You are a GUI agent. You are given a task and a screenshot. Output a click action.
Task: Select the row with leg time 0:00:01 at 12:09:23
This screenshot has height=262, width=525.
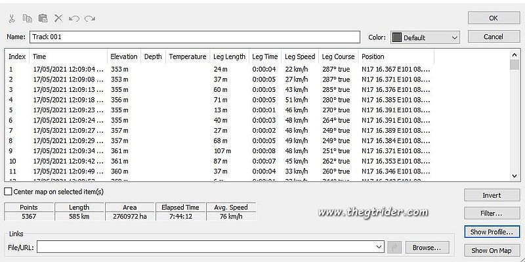coord(220,110)
